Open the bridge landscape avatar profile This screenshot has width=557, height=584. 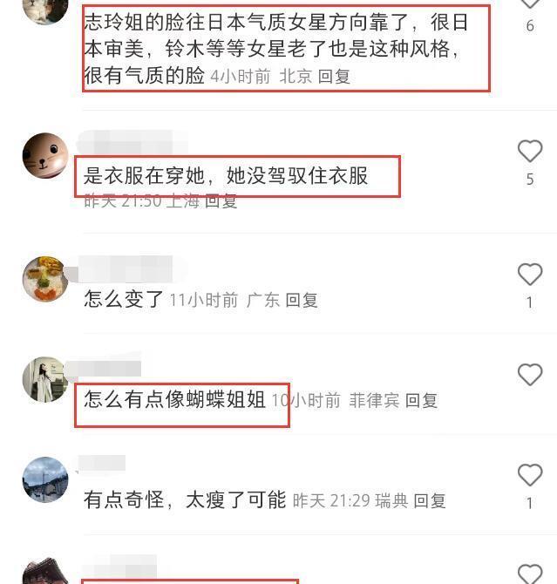tap(45, 479)
